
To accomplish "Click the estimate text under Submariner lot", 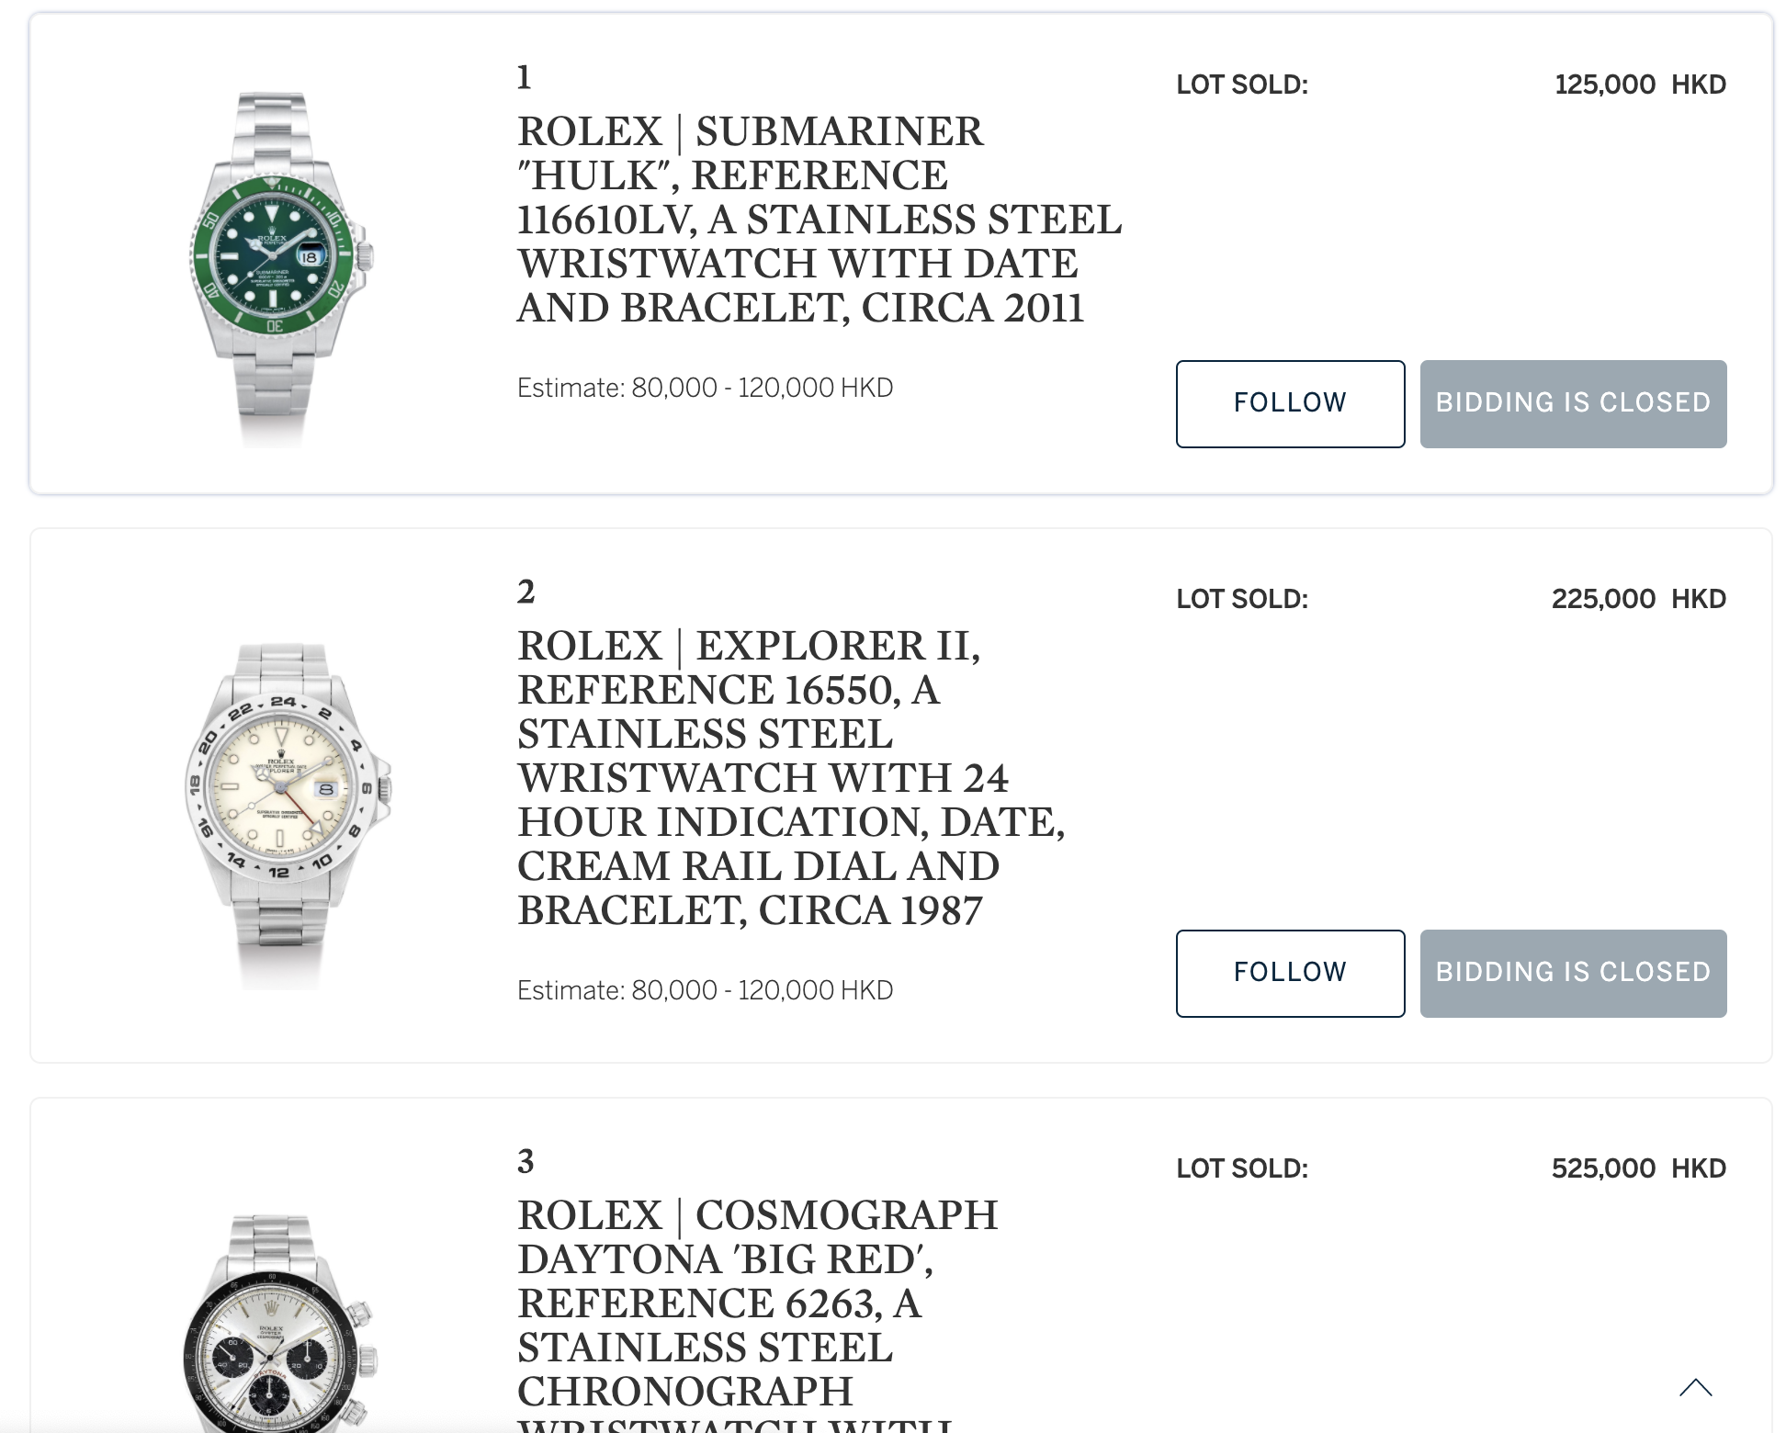I will pos(705,388).
